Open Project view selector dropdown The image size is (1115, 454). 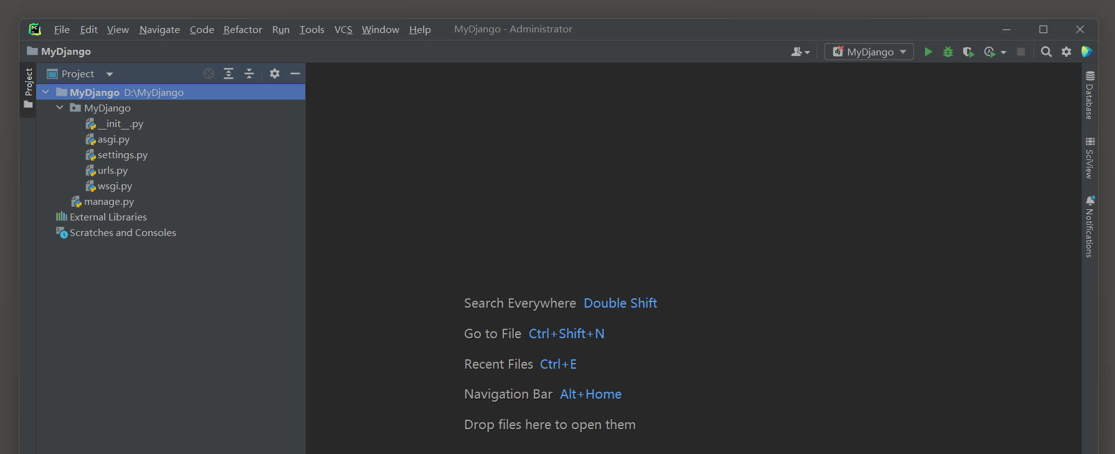(80, 73)
